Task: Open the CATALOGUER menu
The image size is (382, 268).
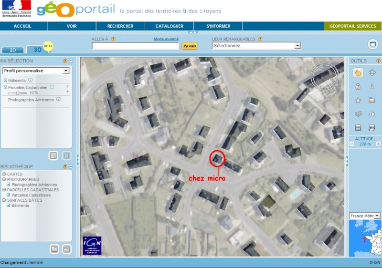Action: pos(170,26)
